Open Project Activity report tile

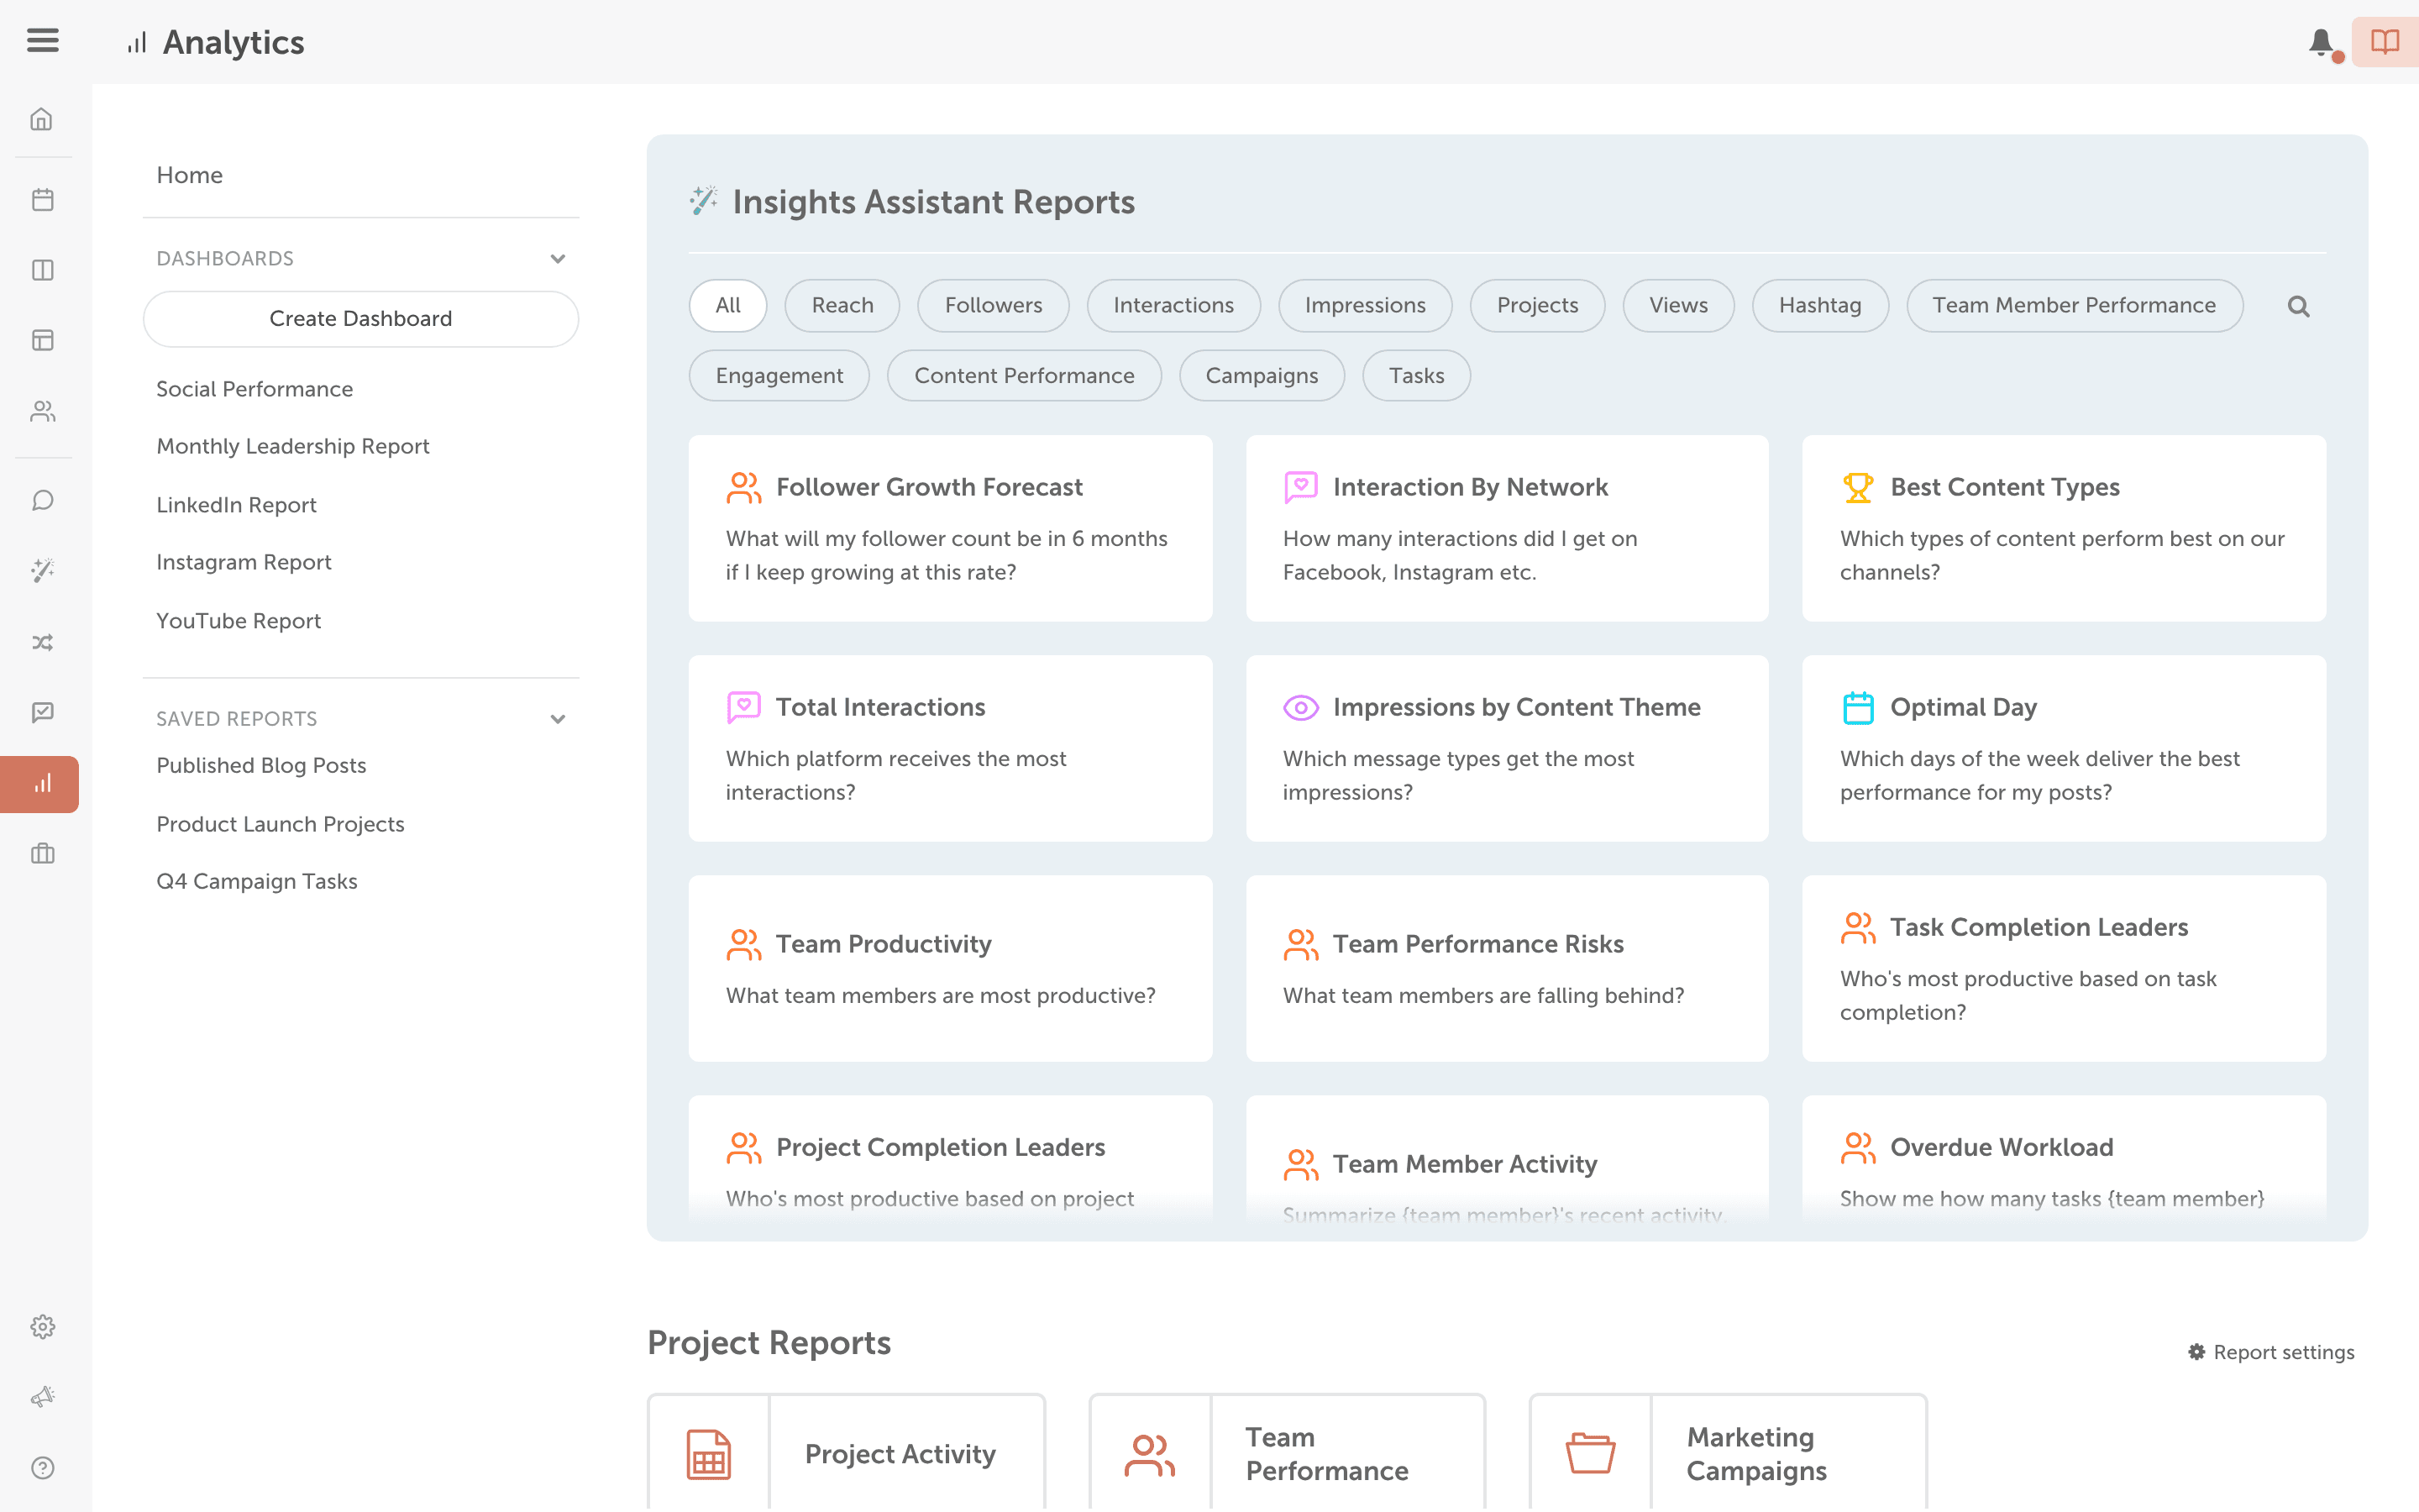(x=846, y=1452)
